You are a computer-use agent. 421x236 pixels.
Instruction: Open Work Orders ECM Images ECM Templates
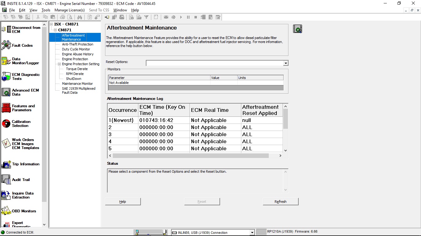point(20,144)
